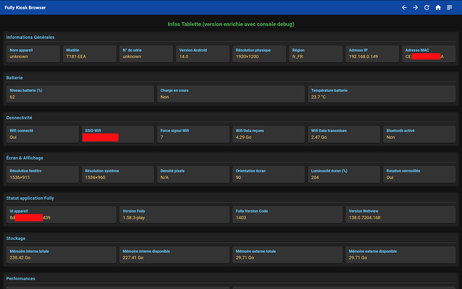Click the Fully Kiosk Browser title
This screenshot has height=289, width=462.
coord(25,7)
